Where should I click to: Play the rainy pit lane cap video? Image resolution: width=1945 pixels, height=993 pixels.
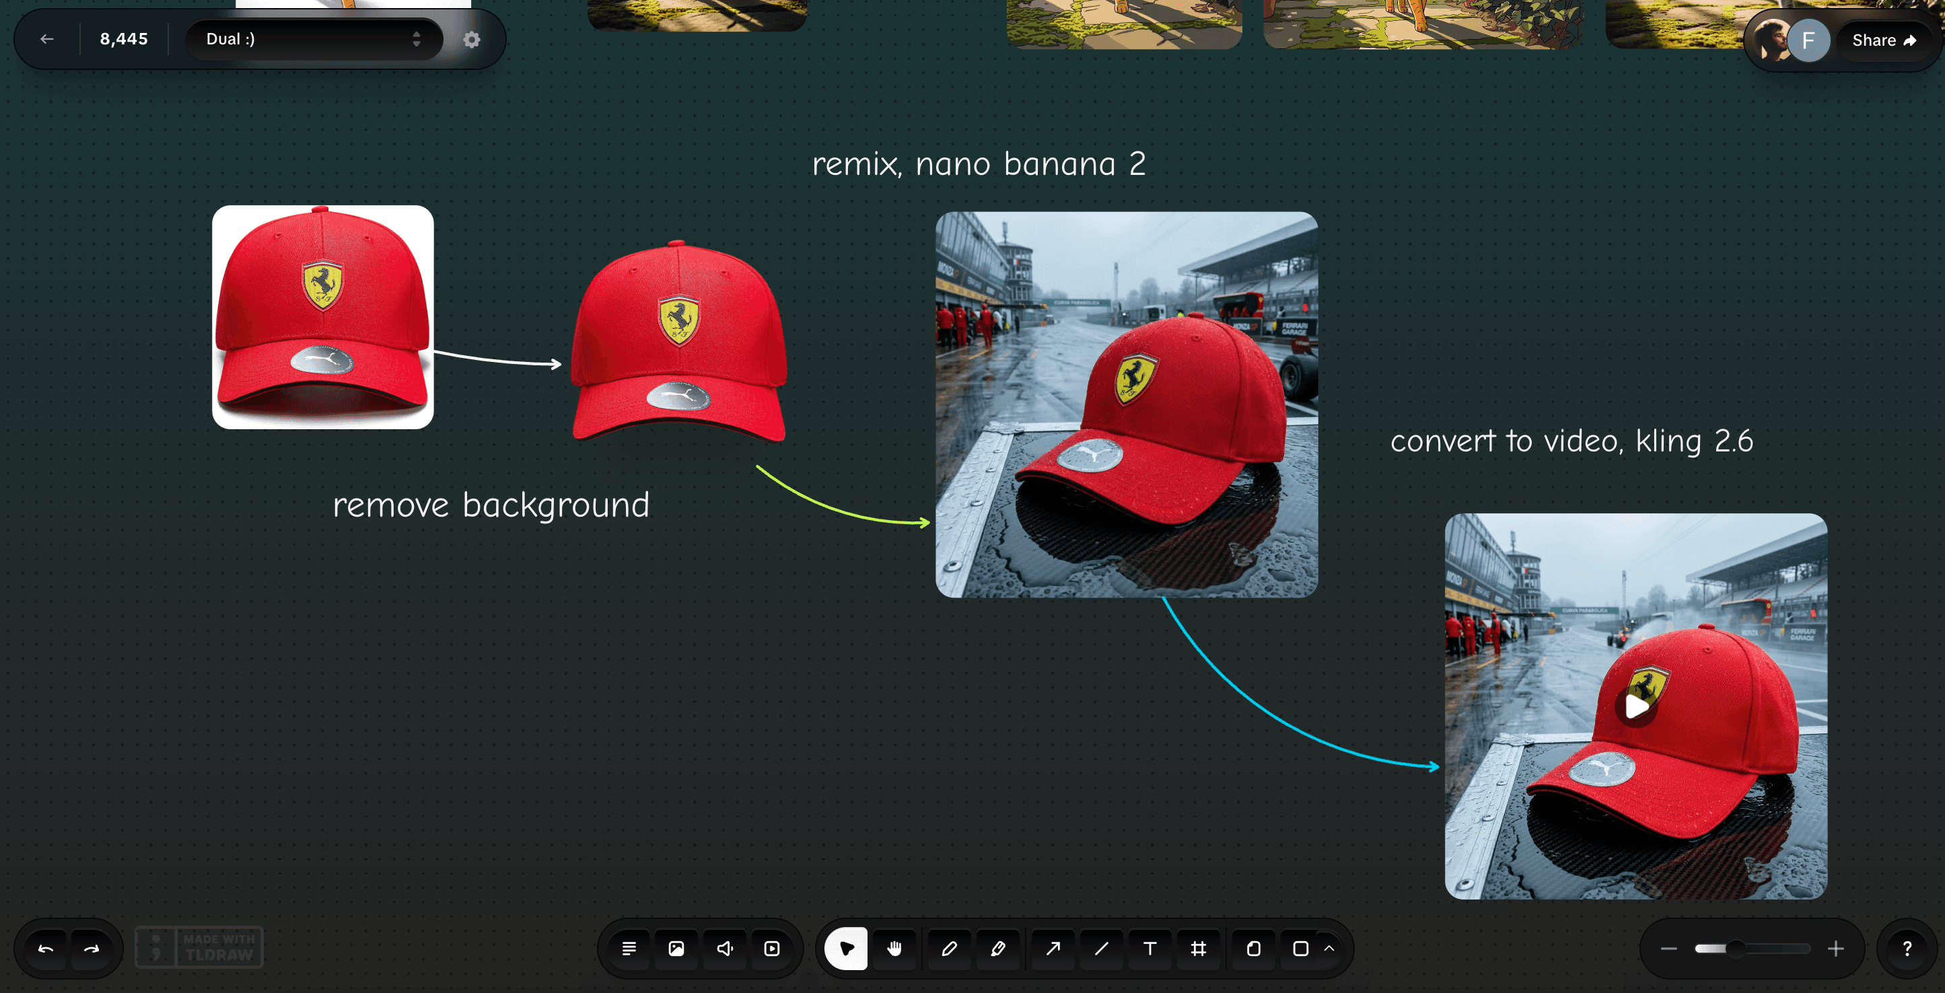1636,706
